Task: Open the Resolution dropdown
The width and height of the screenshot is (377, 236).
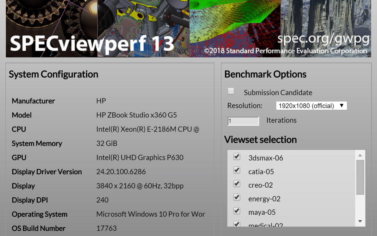Action: [311, 106]
